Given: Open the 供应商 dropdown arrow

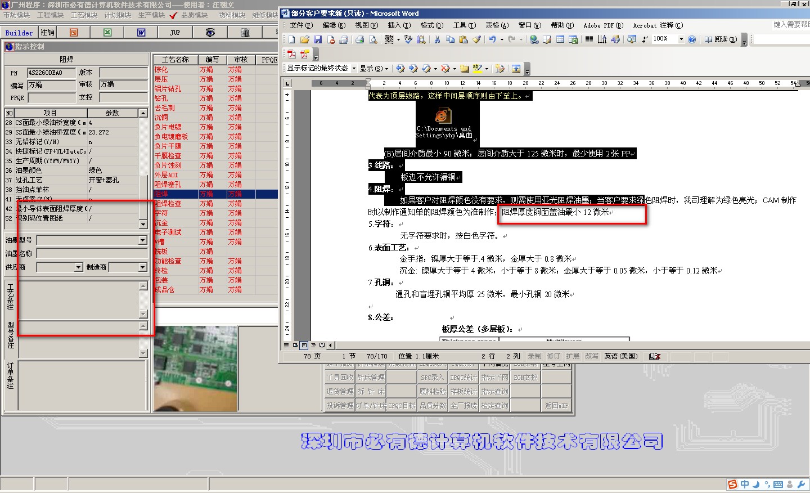Looking at the screenshot, I should (78, 267).
